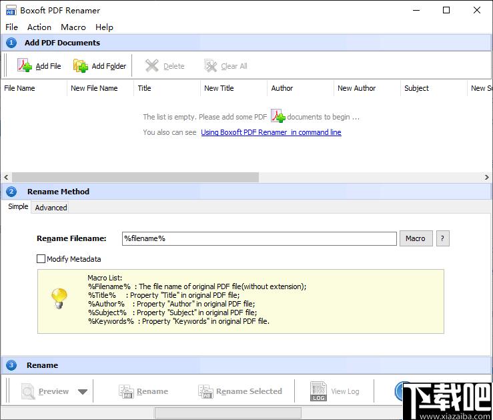Click the Boxoft PDF Renamer app icon

[11, 11]
